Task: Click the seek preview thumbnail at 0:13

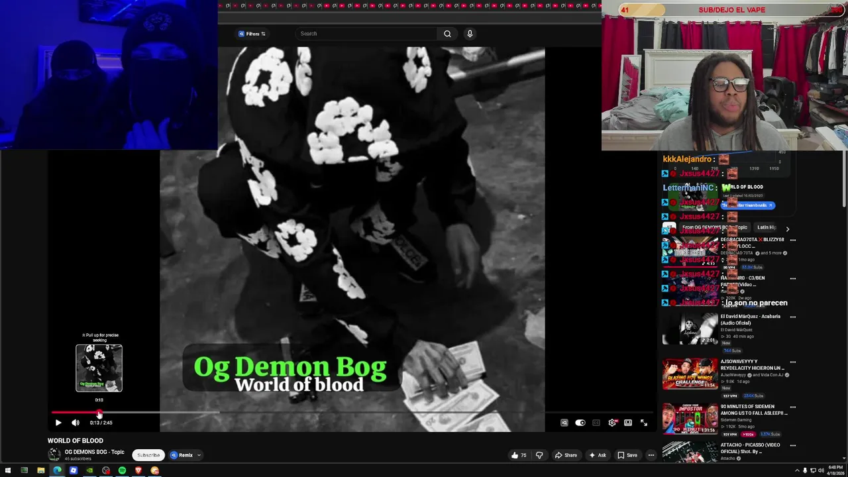Action: pos(99,368)
